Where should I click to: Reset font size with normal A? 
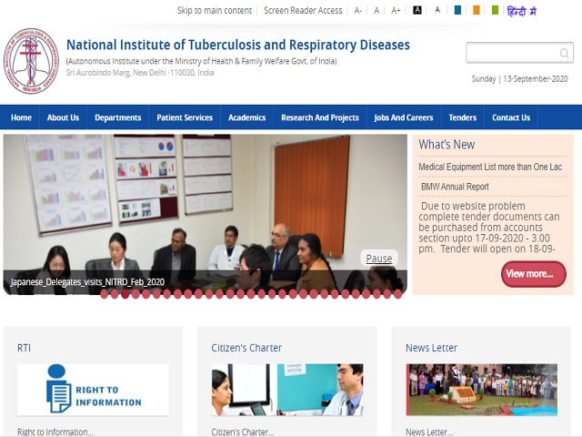coord(376,11)
